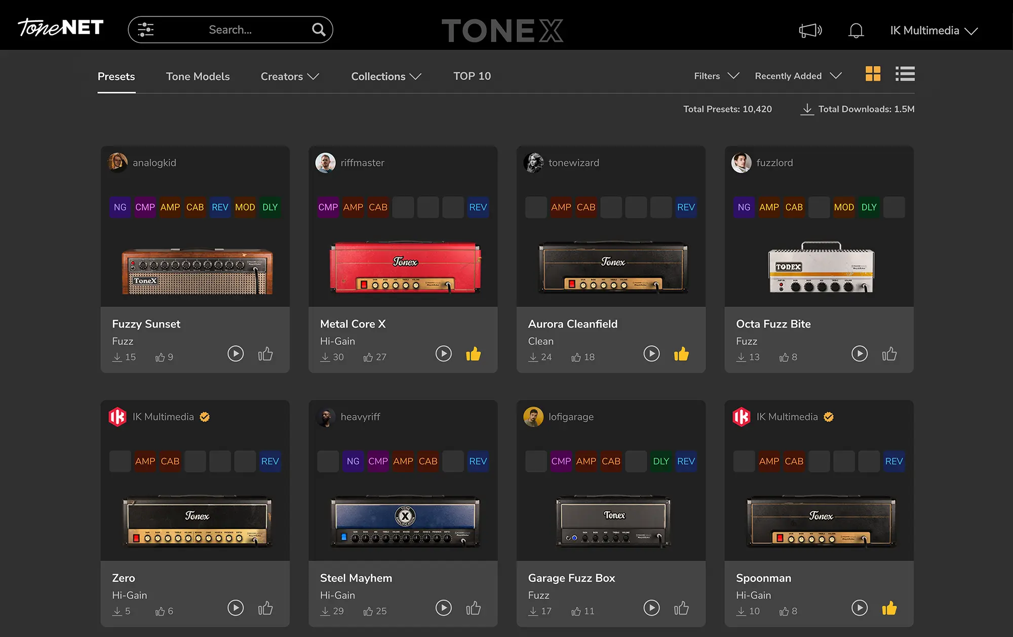1013x637 pixels.
Task: Open the Garage Fuzz Box preset title
Action: (x=571, y=578)
